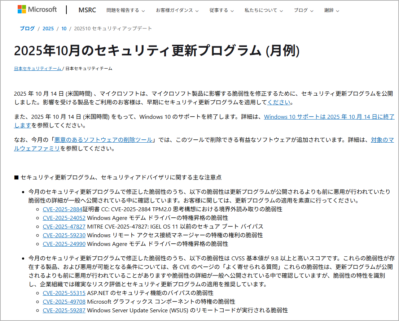This screenshot has height=321, width=399.
Task: Click the Microsoft logo
Action: coord(37,10)
